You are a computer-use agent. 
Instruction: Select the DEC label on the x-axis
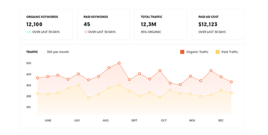point(221,121)
